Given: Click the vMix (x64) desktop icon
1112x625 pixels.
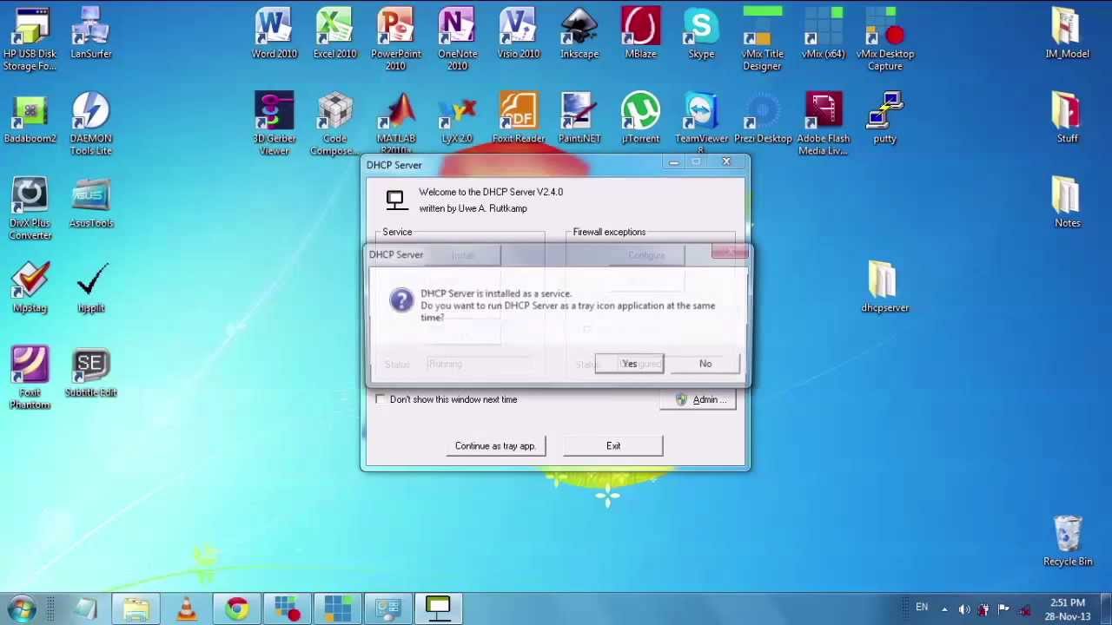Looking at the screenshot, I should click(823, 33).
